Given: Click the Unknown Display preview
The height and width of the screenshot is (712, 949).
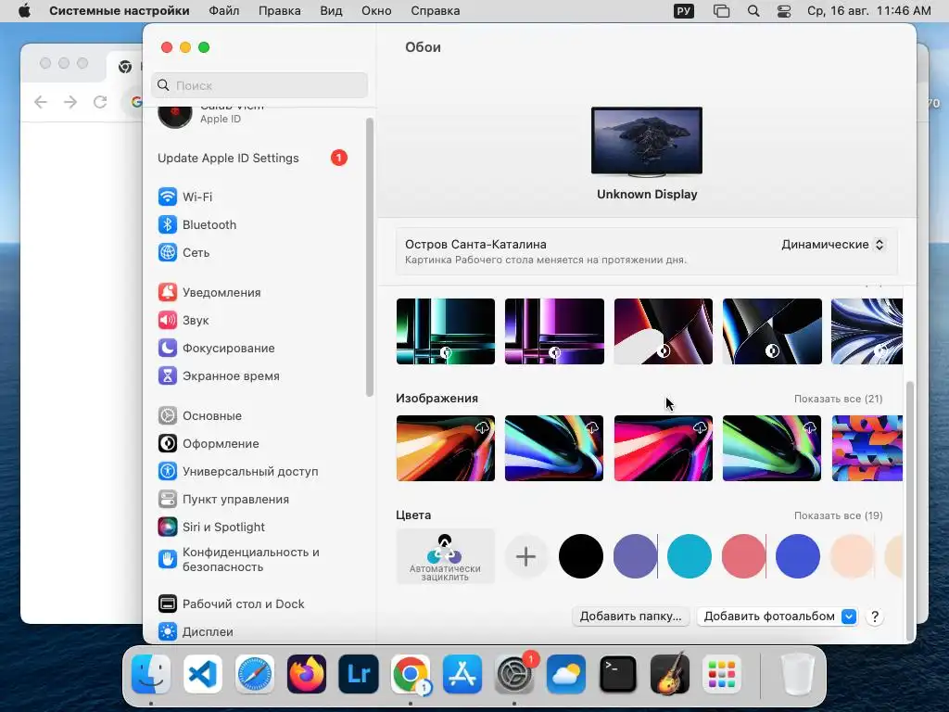Looking at the screenshot, I should (x=647, y=142).
